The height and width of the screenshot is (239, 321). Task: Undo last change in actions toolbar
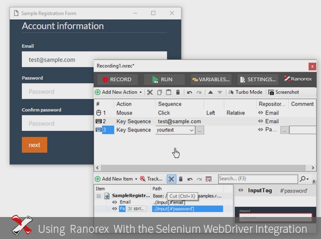(x=190, y=92)
